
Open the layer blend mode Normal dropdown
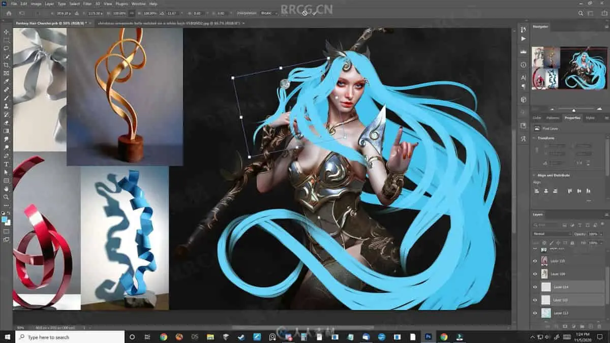pyautogui.click(x=552, y=234)
